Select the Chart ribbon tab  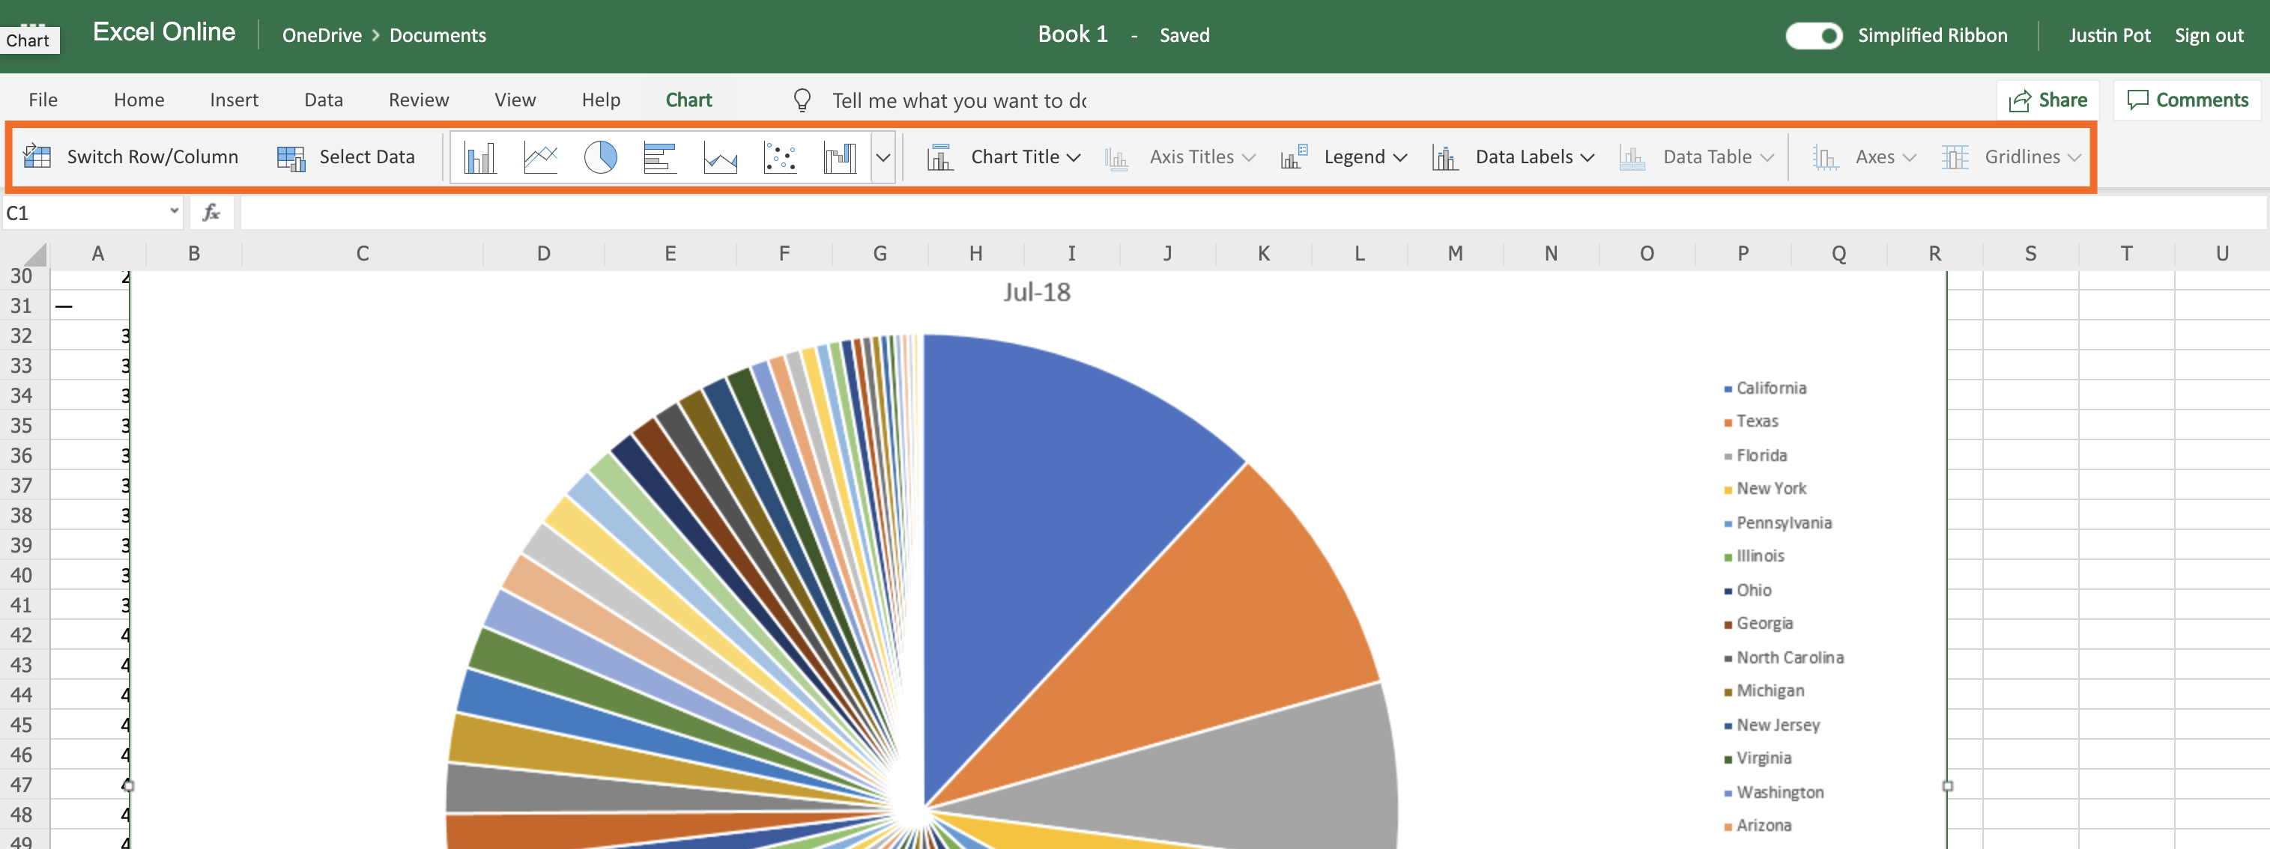coord(689,100)
